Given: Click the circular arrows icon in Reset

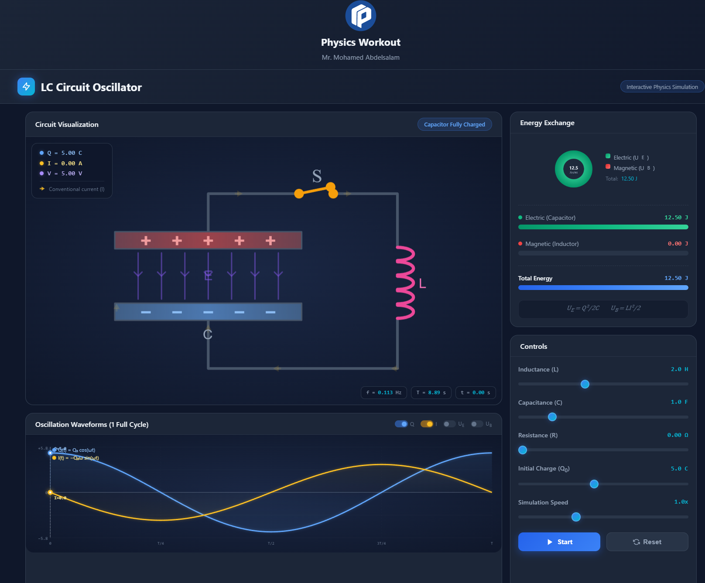Looking at the screenshot, I should tap(637, 542).
